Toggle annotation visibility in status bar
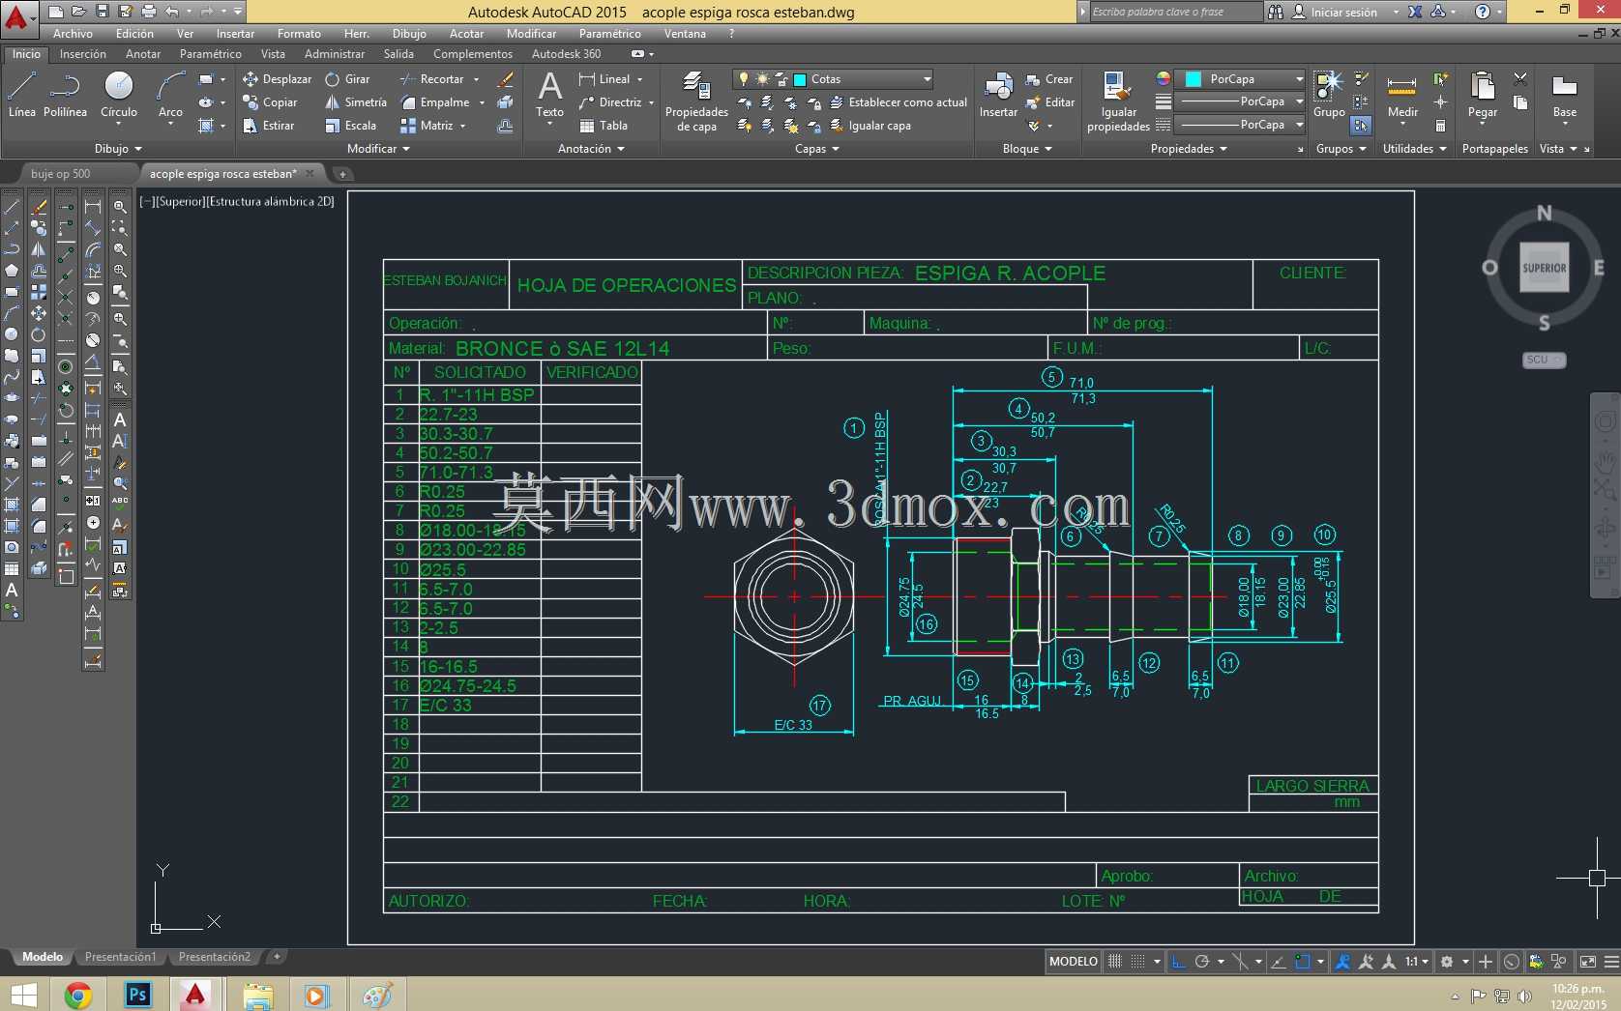Screen dimensions: 1621x1011 [x=1342, y=962]
